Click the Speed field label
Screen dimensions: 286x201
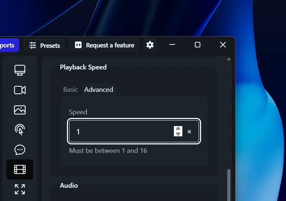click(x=78, y=112)
